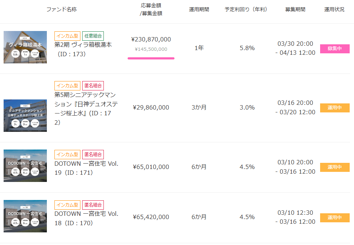Click the シニアテックマンション fund thumbnail image
The width and height of the screenshot is (354, 245).
pyautogui.click(x=25, y=116)
